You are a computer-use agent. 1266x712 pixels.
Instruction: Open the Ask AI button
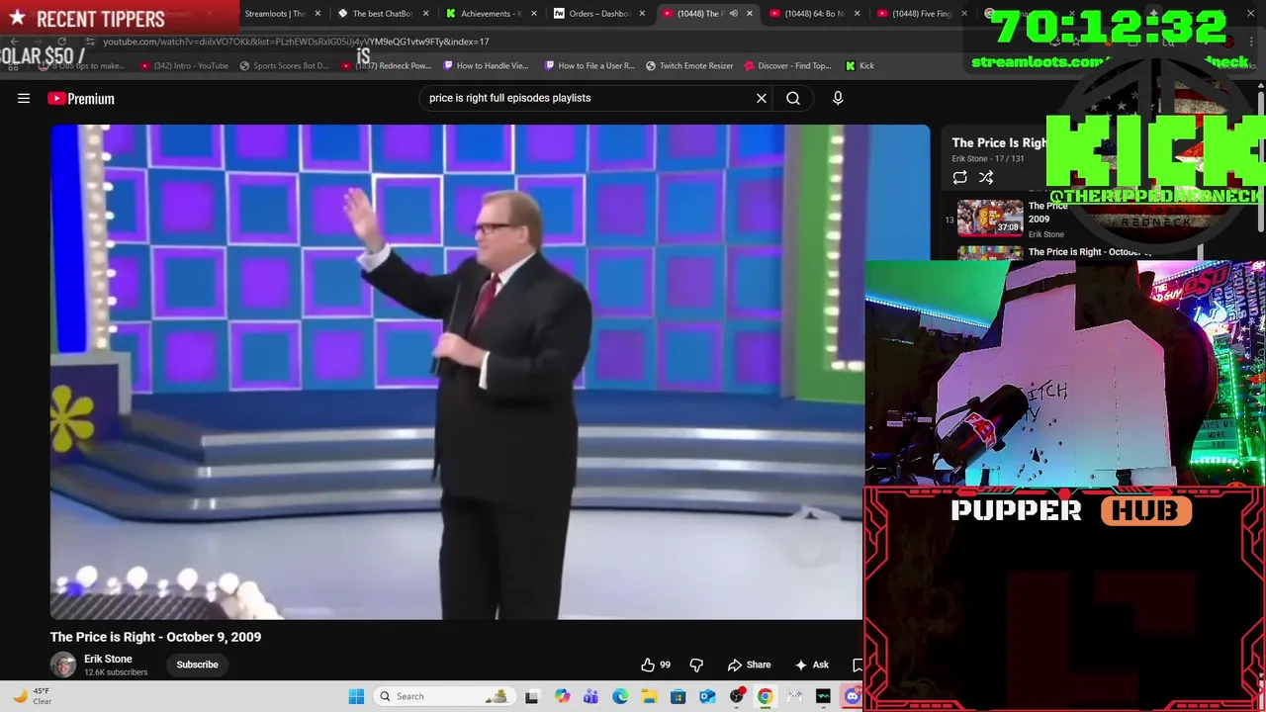812,665
